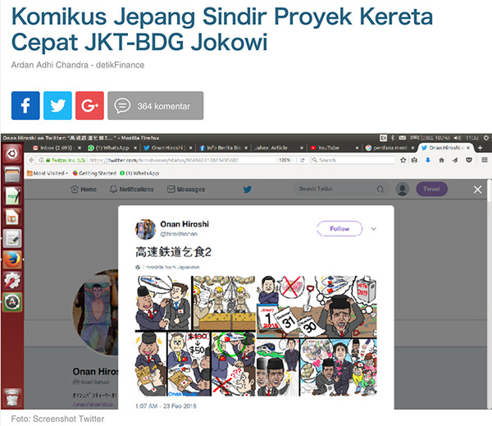Open Software Updater launcher icon

(12, 302)
